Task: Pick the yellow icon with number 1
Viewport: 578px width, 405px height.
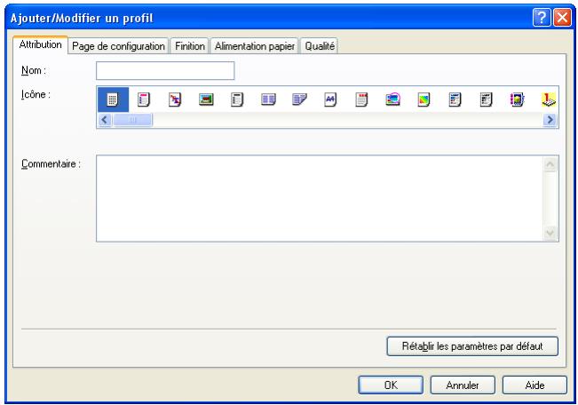Action: [x=549, y=99]
